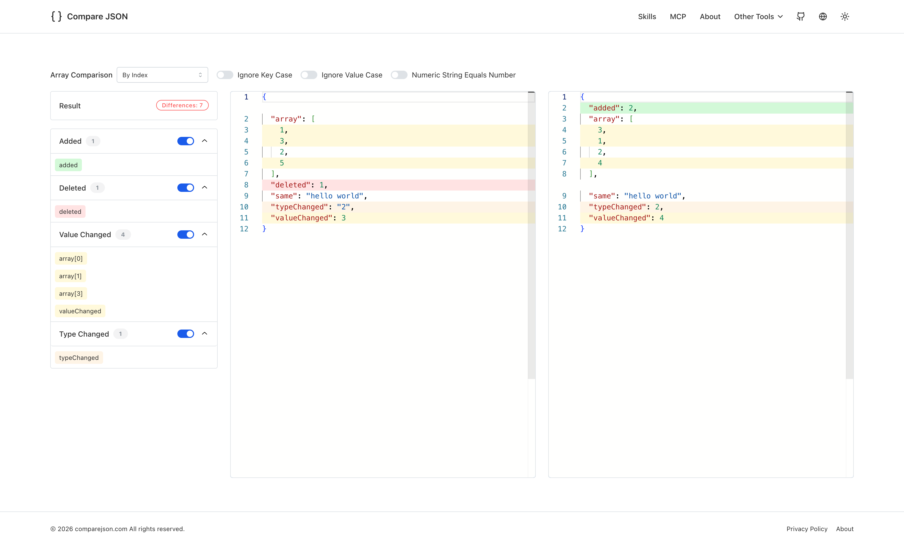
Task: Click the Compare JSON braces logo
Action: [56, 16]
